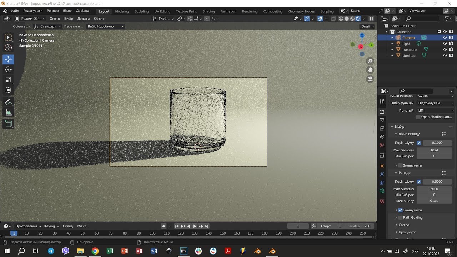Screen dimensions: 457x257
Task: Open the Output properties tab
Action: pyautogui.click(x=382, y=120)
